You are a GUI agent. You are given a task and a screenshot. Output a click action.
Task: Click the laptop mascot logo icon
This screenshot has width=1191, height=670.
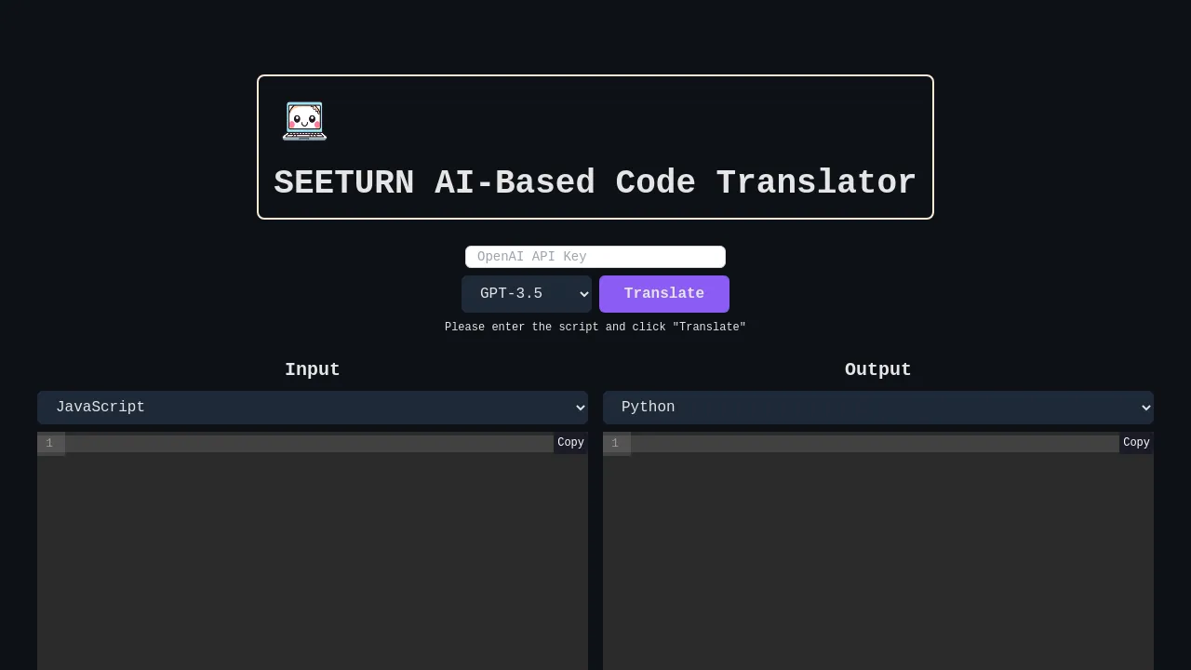[304, 121]
